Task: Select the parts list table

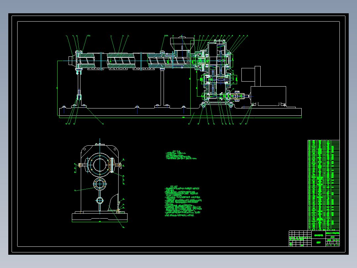Action: (x=324, y=185)
